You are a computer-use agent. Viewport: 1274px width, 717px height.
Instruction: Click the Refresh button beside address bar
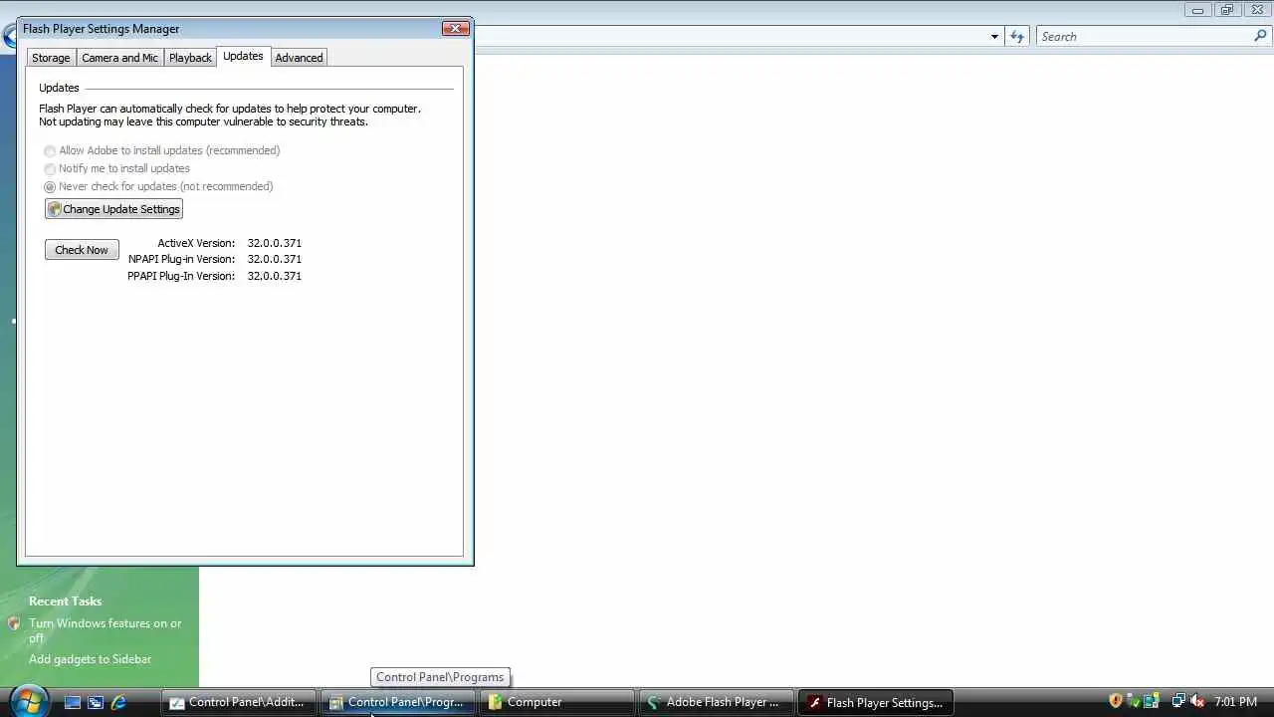[x=1016, y=37]
